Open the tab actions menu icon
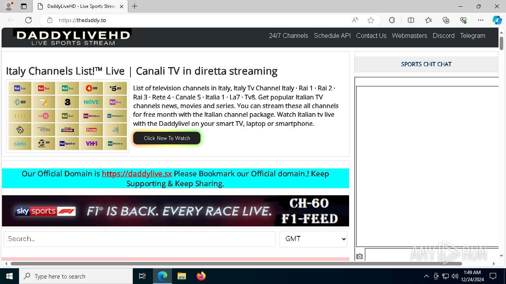This screenshot has height=284, width=506. click(x=24, y=6)
